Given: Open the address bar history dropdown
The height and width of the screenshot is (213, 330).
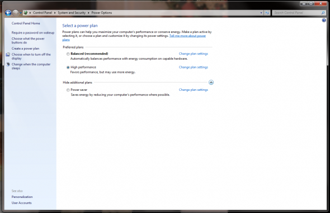Looking at the screenshot, I should tap(261, 13).
